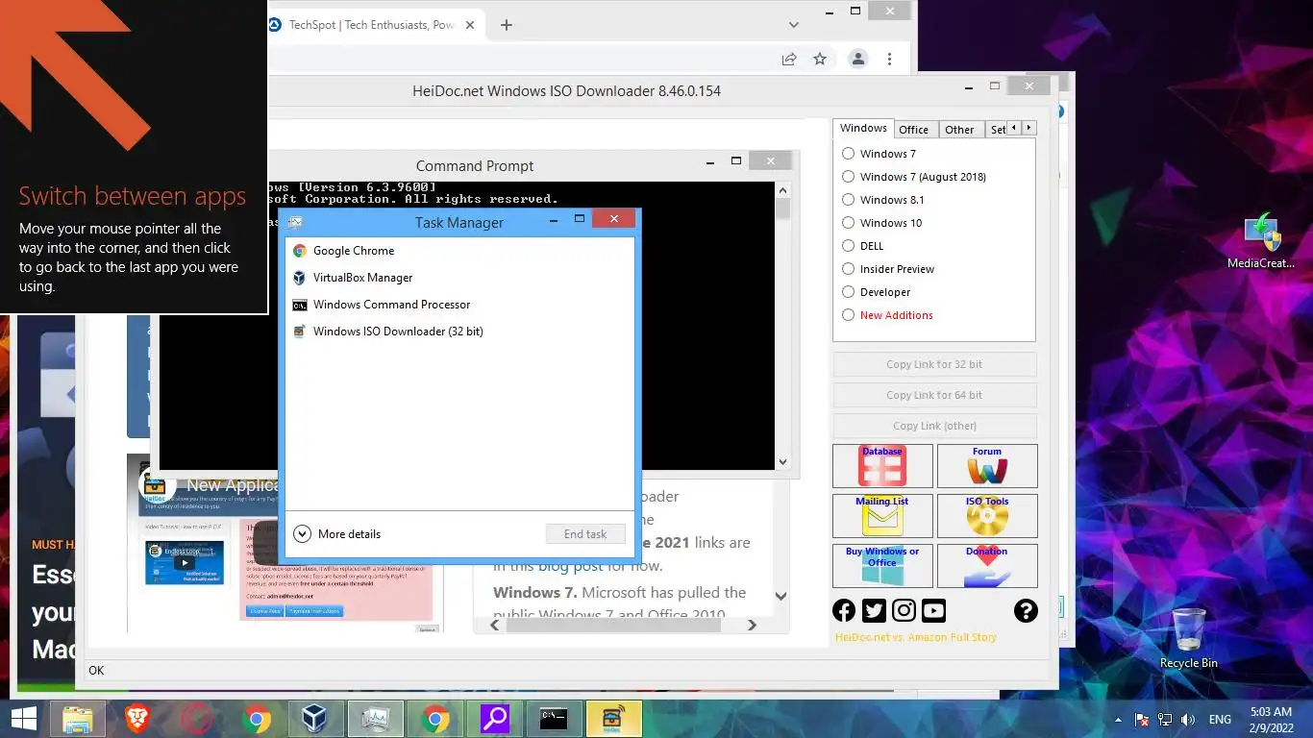Click the network tray icon

pyautogui.click(x=1165, y=719)
